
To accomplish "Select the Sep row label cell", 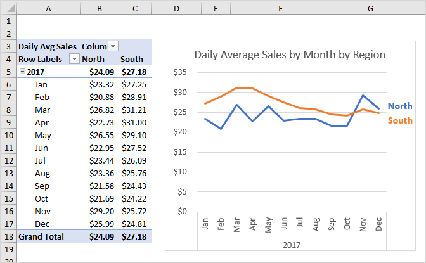I will (x=48, y=186).
